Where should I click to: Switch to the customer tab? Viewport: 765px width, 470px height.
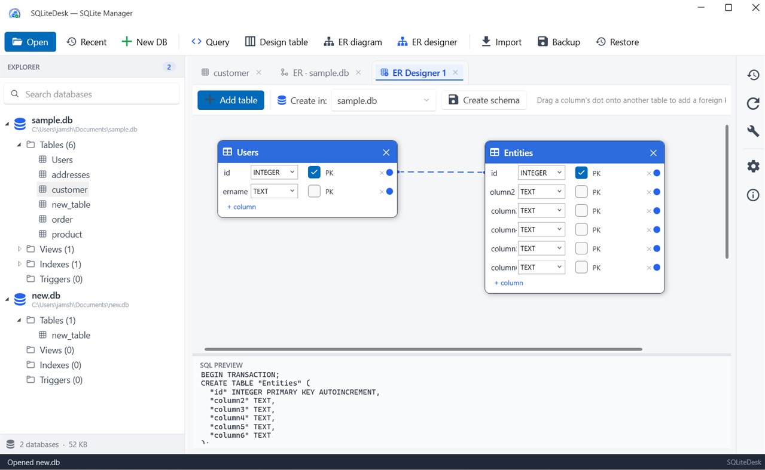(x=231, y=73)
